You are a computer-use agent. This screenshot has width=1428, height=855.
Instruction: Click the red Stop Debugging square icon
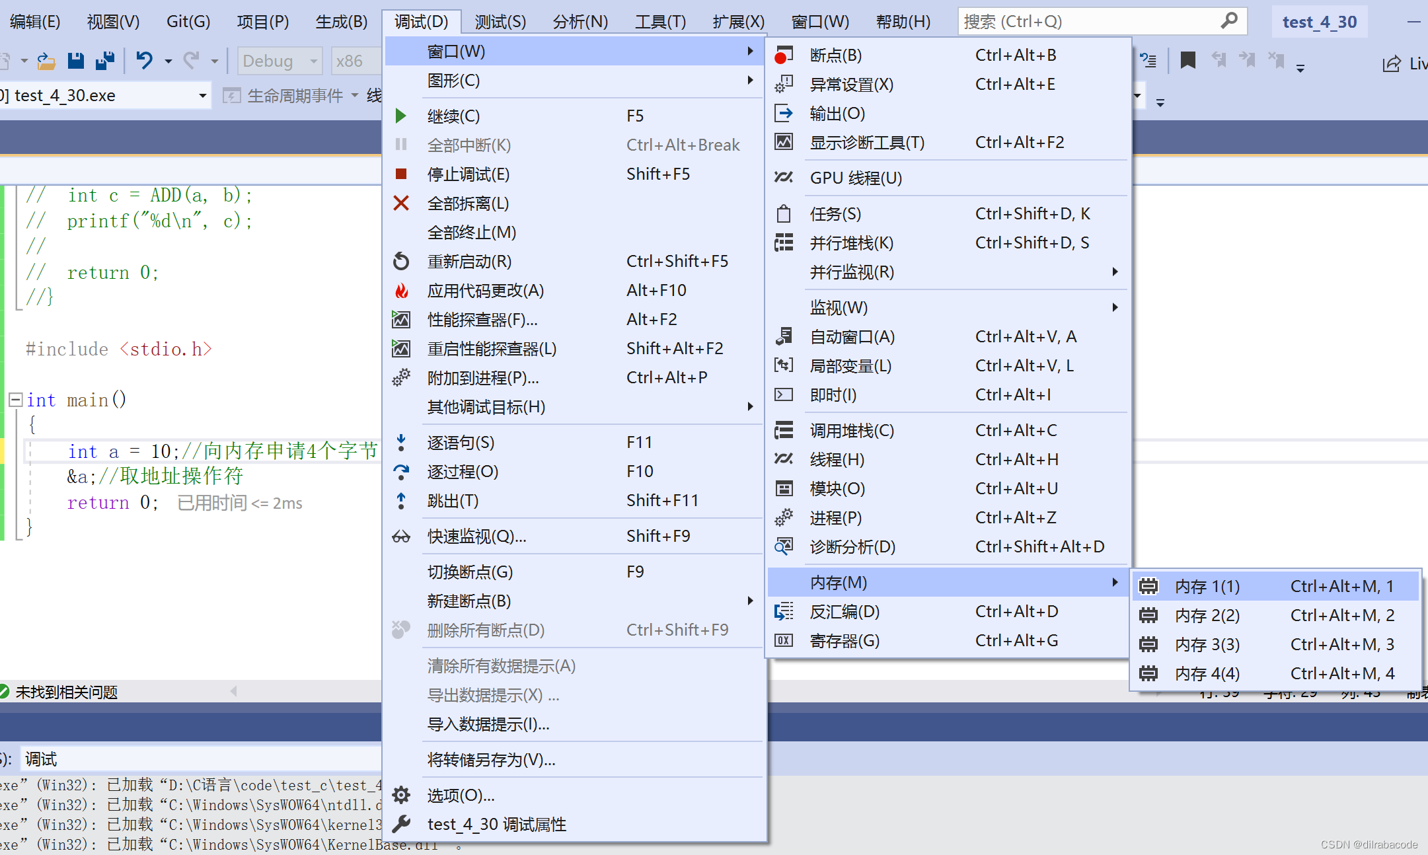(400, 174)
